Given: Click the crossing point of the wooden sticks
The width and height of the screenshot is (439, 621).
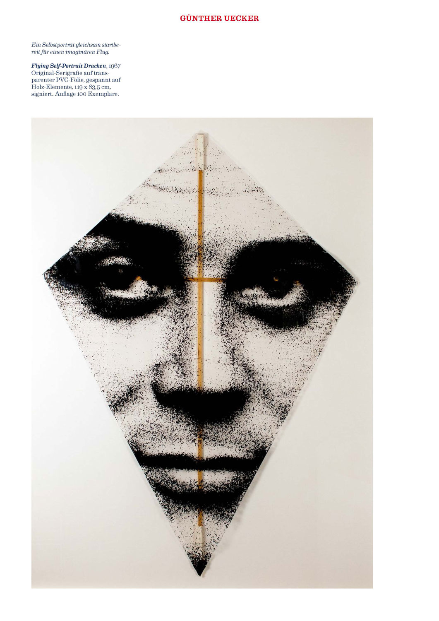Looking at the screenshot, I should tap(200, 279).
